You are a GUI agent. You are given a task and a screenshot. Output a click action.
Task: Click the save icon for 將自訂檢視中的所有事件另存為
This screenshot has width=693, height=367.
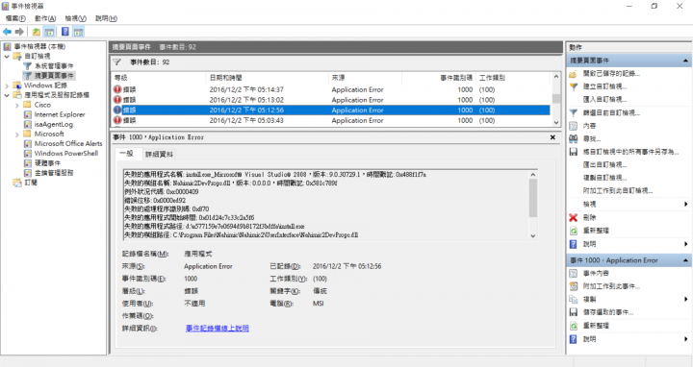point(574,152)
